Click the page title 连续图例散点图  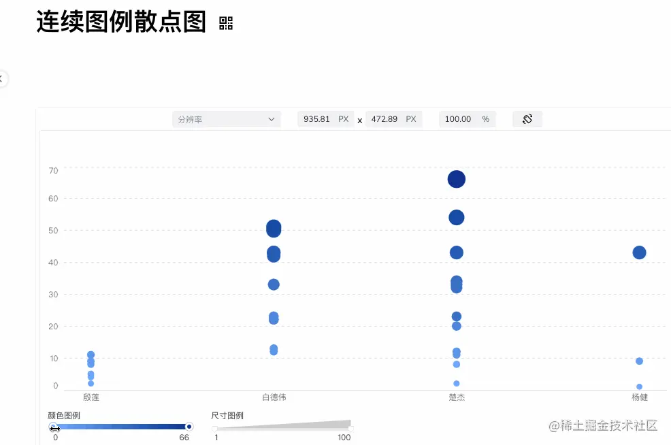(x=121, y=22)
